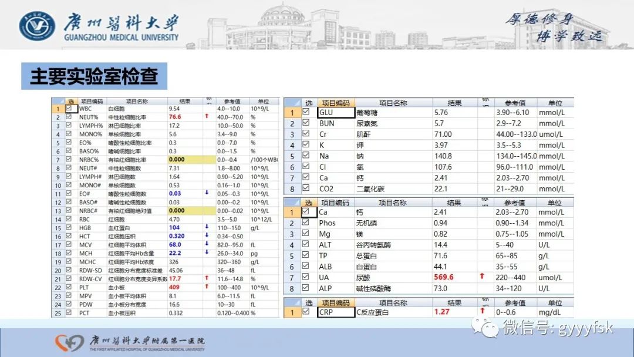Click 项目名称 header in the CRP table

393,303
